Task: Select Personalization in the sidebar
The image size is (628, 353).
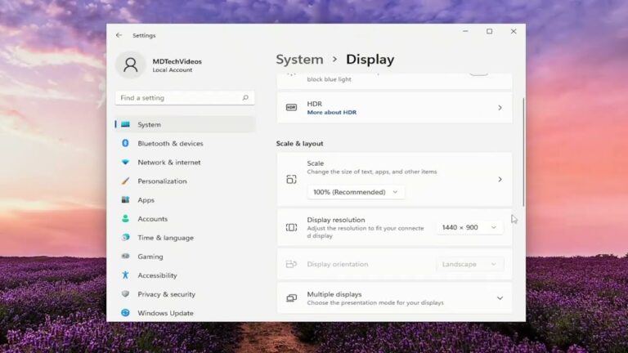Action: click(x=186, y=181)
